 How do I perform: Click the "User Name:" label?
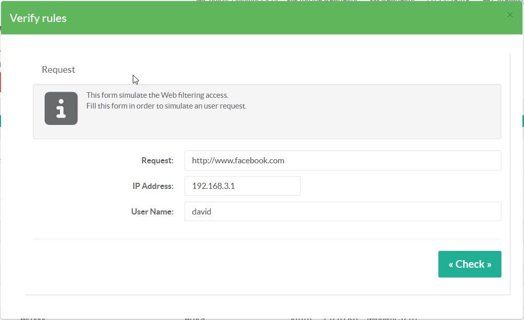tap(152, 212)
